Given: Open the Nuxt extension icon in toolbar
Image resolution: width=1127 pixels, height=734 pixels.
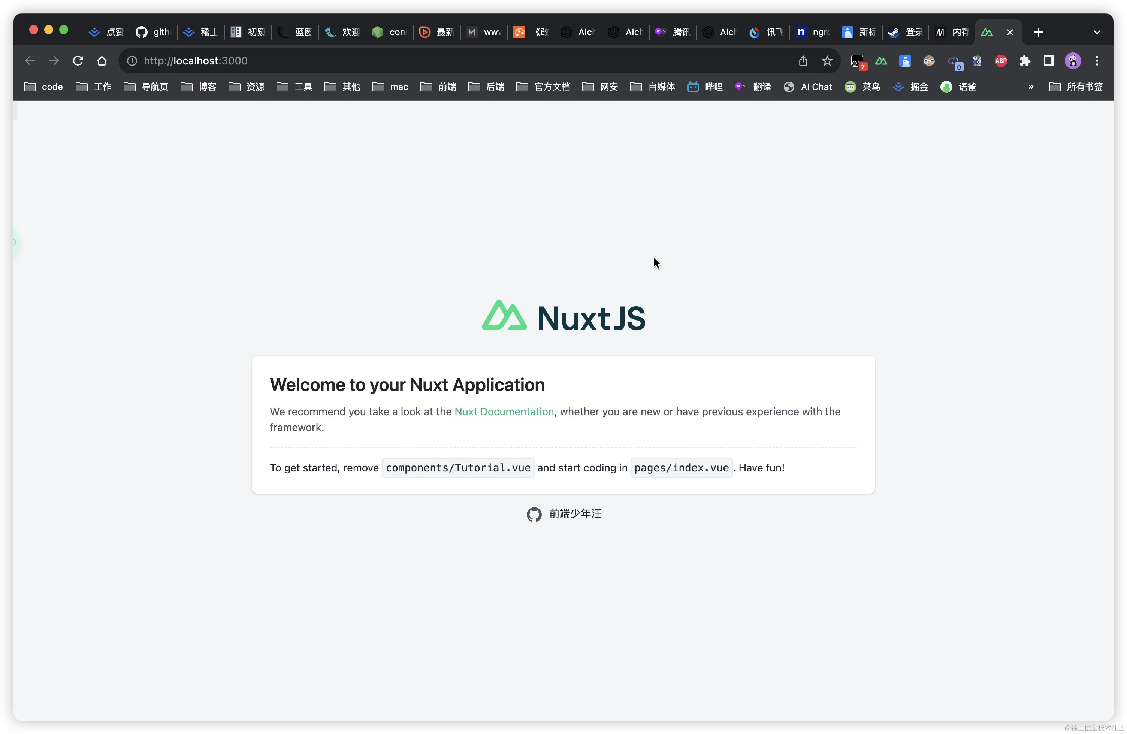Looking at the screenshot, I should (881, 61).
